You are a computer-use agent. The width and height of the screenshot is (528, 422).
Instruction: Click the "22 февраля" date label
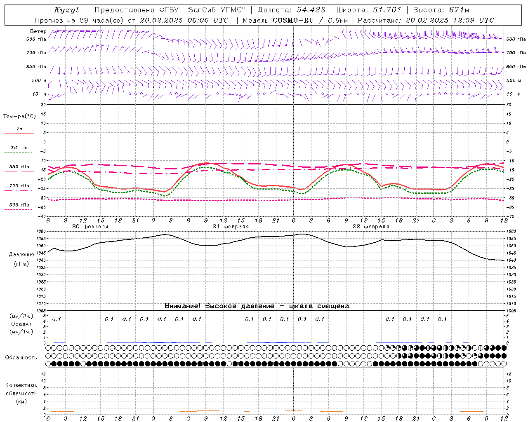click(x=371, y=227)
